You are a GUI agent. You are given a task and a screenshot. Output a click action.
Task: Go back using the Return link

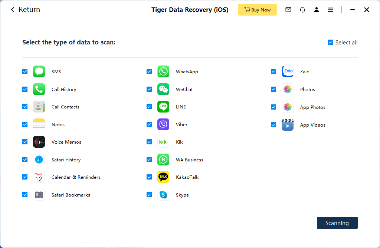click(x=25, y=10)
